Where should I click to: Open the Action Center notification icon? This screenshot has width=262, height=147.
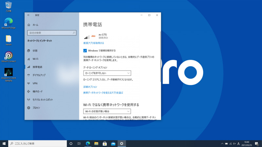pyautogui.click(x=257, y=144)
